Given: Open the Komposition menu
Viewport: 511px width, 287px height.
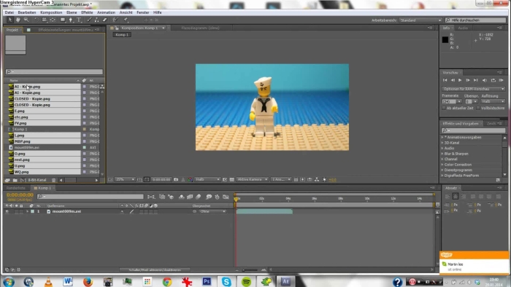Looking at the screenshot, I should pyautogui.click(x=51, y=12).
